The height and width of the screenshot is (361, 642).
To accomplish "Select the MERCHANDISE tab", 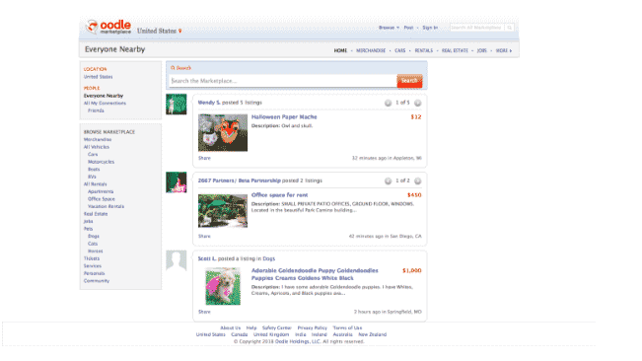I will [371, 50].
